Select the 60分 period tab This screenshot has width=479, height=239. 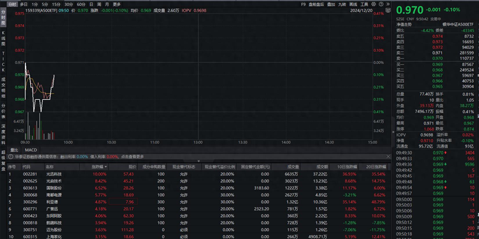coord(81,4)
